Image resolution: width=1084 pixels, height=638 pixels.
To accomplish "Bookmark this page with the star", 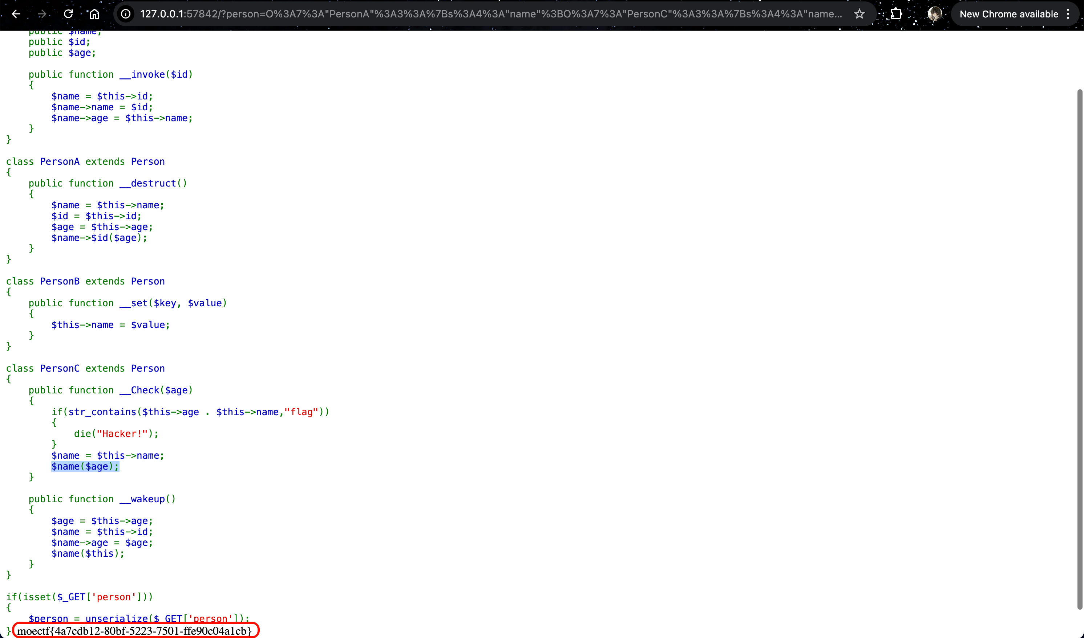I will click(859, 14).
